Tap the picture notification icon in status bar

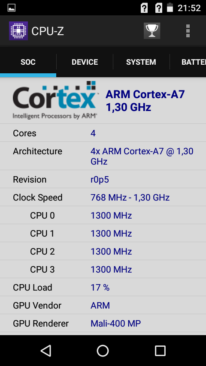(12, 8)
